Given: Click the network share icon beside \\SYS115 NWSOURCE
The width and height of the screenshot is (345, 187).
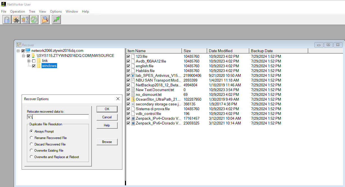Looking at the screenshot, I should [x=33, y=56].
